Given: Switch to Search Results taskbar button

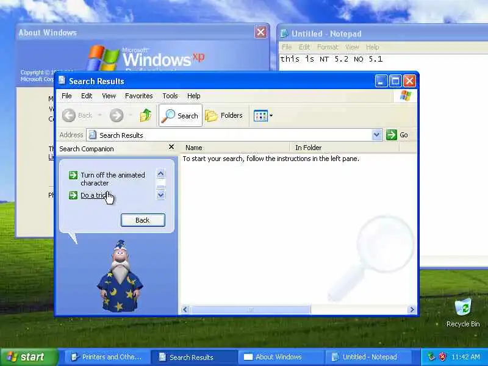Looking at the screenshot, I should (x=193, y=357).
